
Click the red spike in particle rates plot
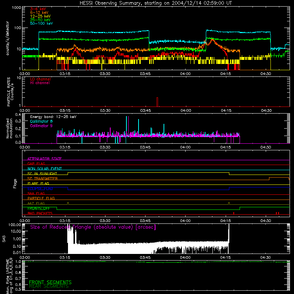point(157,102)
